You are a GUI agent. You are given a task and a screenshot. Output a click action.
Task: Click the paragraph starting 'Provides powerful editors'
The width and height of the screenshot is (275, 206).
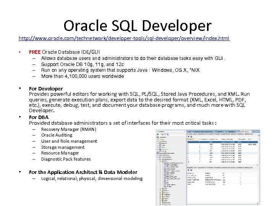[x=139, y=102]
